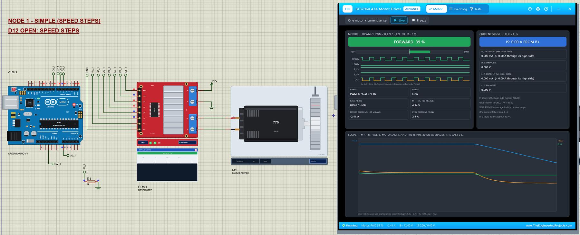Open the help question mark icon
This screenshot has height=235, width=580.
click(546, 9)
